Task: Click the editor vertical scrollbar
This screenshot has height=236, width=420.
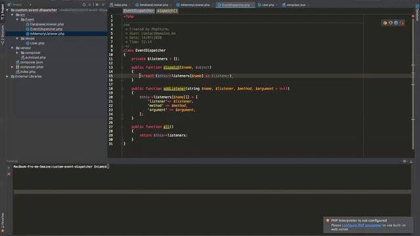Action: pyautogui.click(x=413, y=83)
